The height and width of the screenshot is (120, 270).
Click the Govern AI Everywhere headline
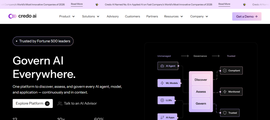tap(44, 67)
